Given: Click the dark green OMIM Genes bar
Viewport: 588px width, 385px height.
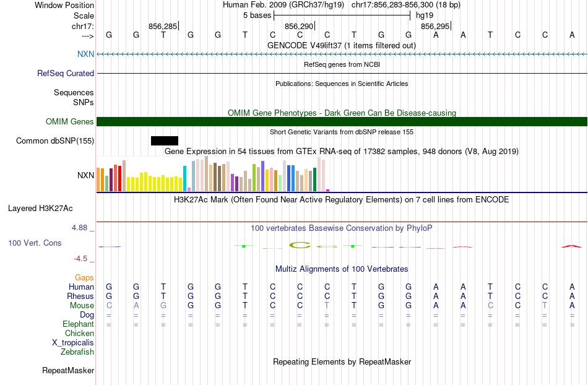Looking at the screenshot, I should (x=342, y=121).
